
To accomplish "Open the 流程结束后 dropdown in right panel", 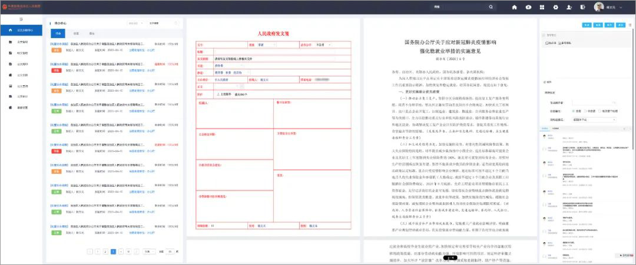I will tap(594, 119).
